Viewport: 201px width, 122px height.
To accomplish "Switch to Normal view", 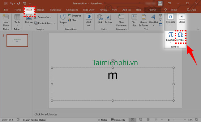I will [x=133, y=120].
